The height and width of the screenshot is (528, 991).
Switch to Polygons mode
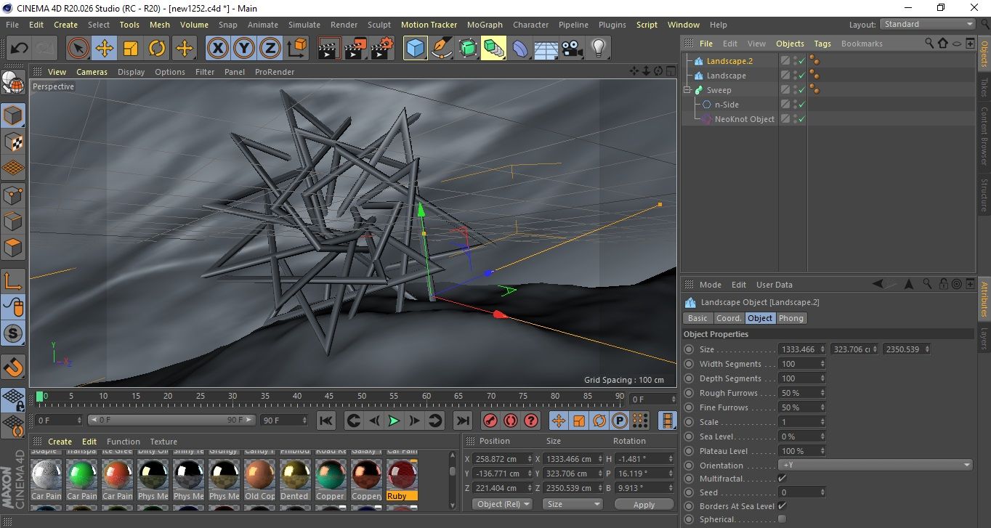coord(13,248)
